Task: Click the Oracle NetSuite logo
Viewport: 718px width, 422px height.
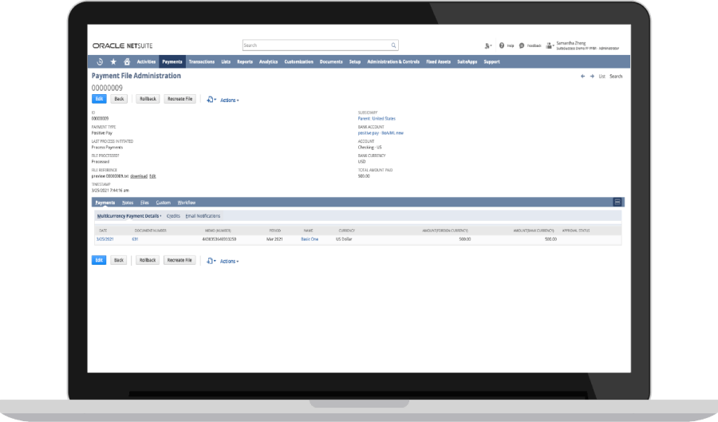Action: pos(123,45)
